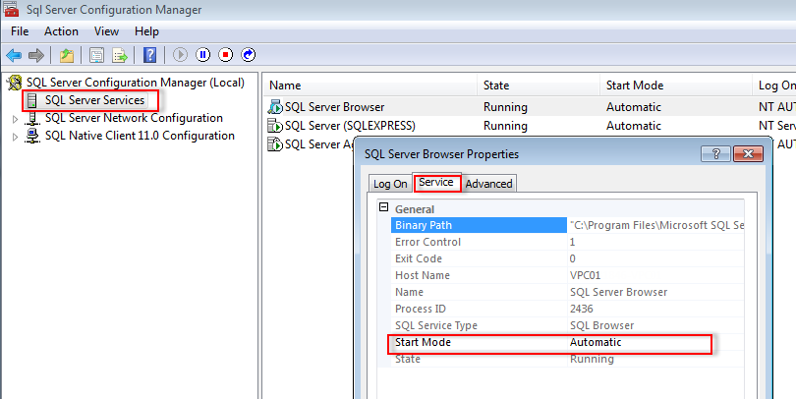This screenshot has width=796, height=399.
Task: Restart the service with the toolbar icon
Action: tap(249, 55)
